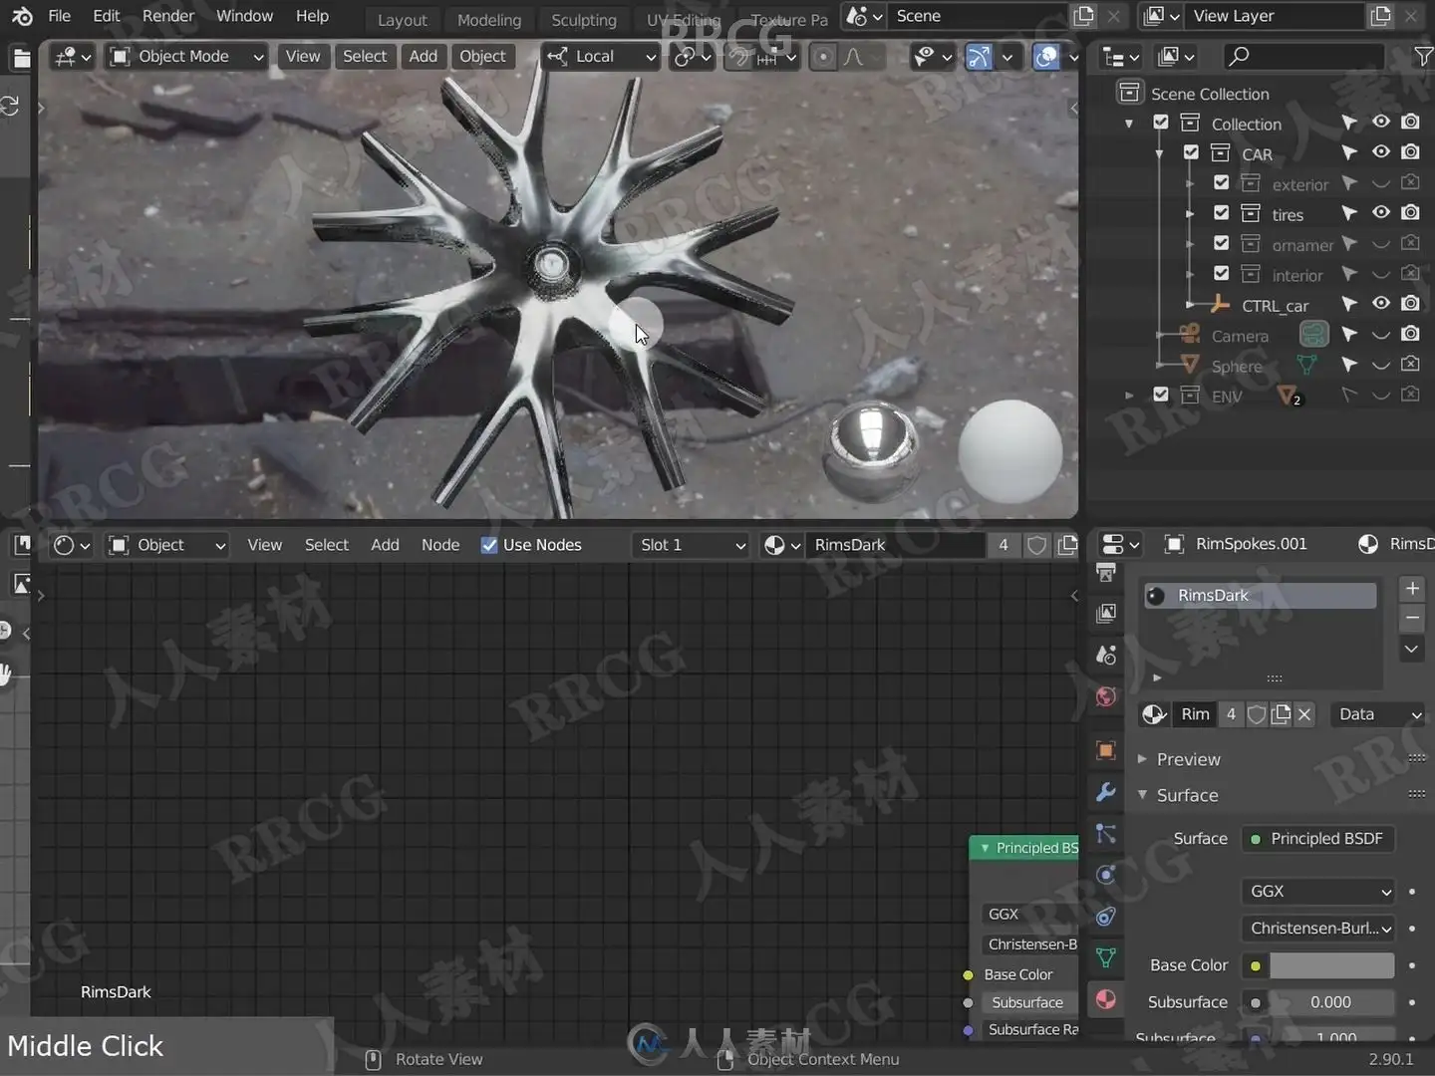Hide tires collection with eye icon
The image size is (1435, 1076).
coord(1381,213)
